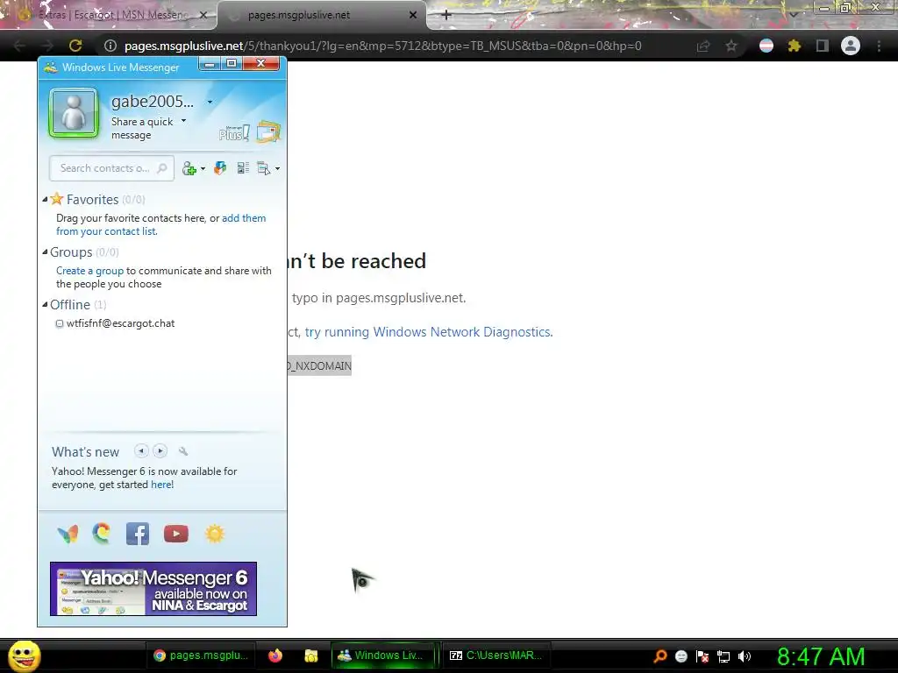Click the sun weather icon

[x=215, y=534]
